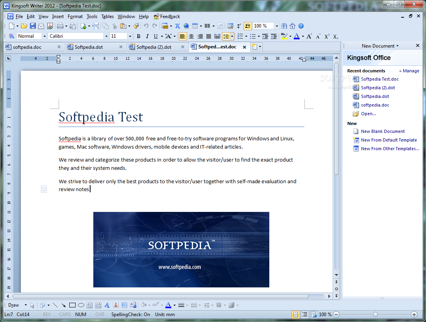Click the highlight color marker
The width and height of the screenshot is (426, 322).
[284, 36]
